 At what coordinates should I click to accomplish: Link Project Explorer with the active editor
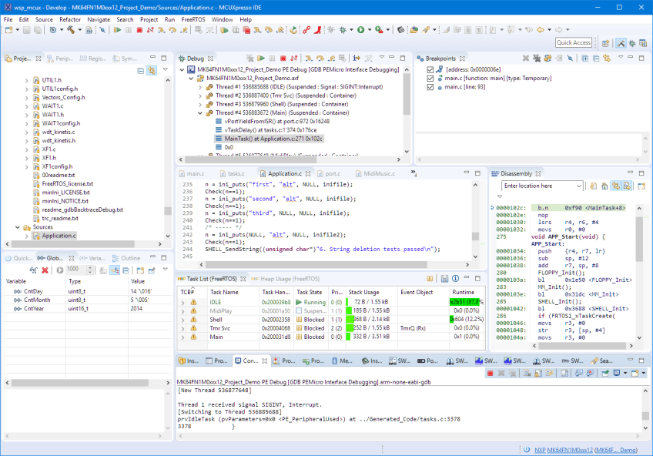click(152, 69)
